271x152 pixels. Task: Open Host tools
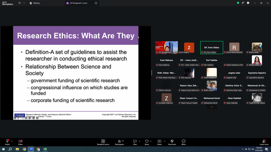[x=172, y=142]
